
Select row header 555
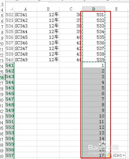(x=10, y=144)
